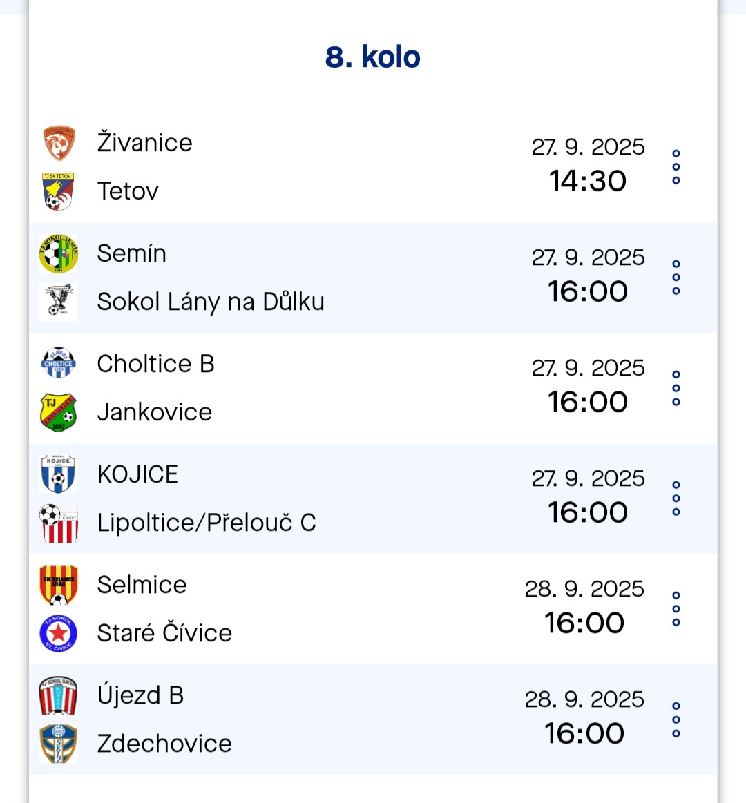Click the Staré Čívice star logo
The image size is (746, 803).
(59, 633)
